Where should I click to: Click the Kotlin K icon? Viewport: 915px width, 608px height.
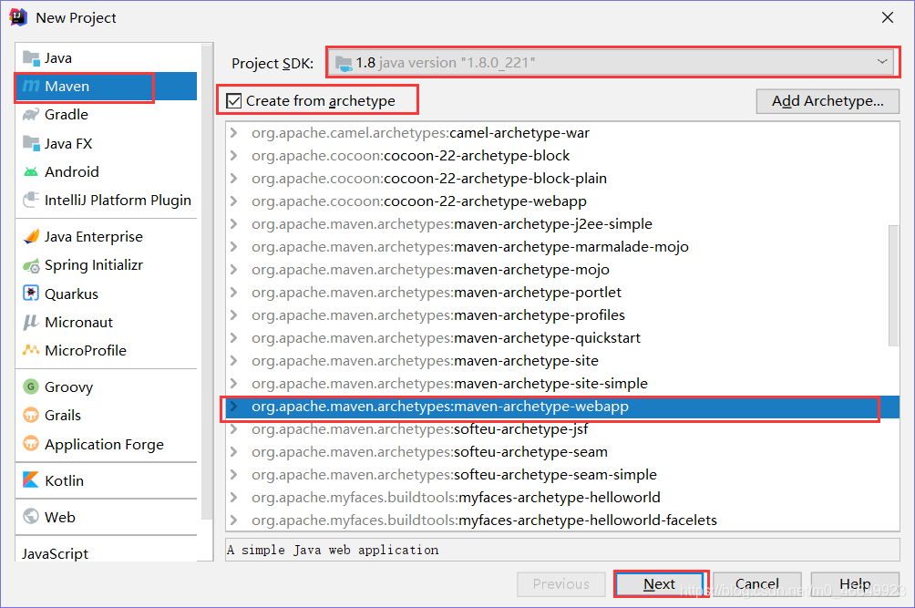coord(31,480)
